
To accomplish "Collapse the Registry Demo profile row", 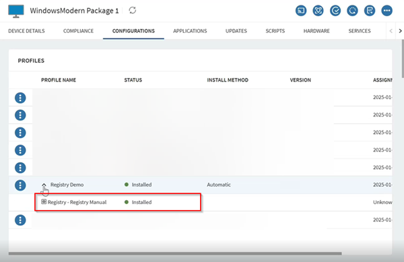I will click(x=44, y=185).
